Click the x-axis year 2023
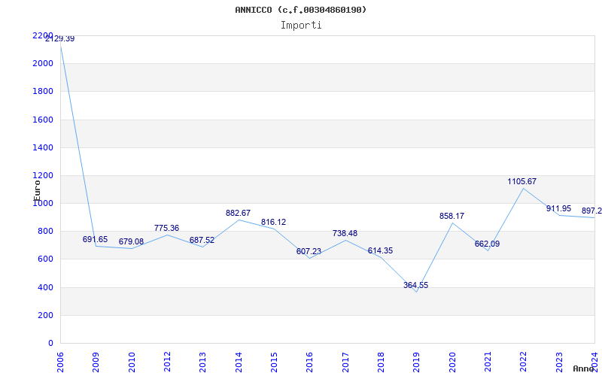The image size is (602, 376). [559, 362]
